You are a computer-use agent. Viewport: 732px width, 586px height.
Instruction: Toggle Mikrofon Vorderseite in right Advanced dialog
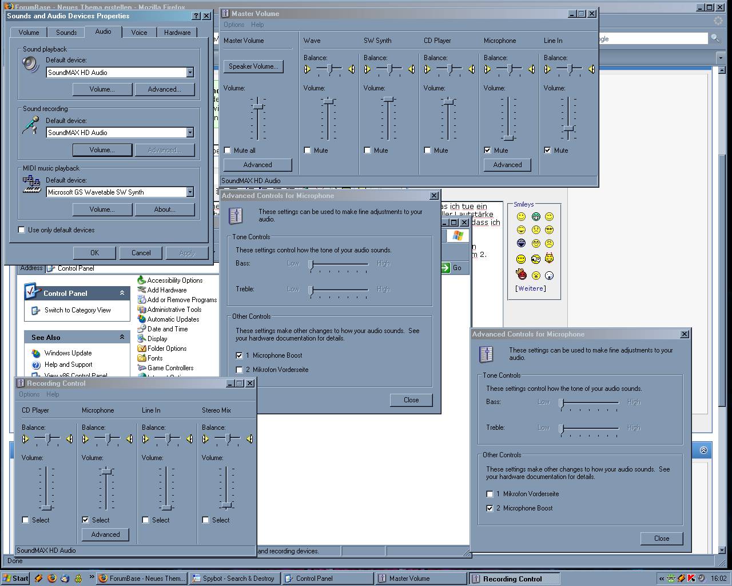[490, 494]
